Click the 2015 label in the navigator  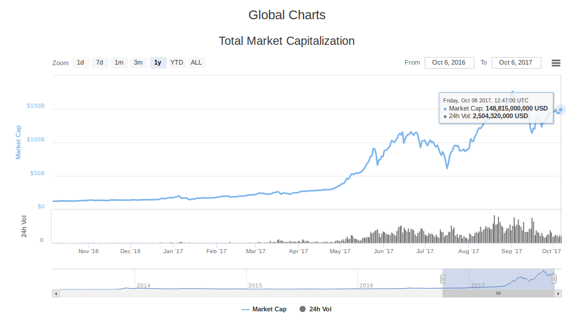(255, 286)
